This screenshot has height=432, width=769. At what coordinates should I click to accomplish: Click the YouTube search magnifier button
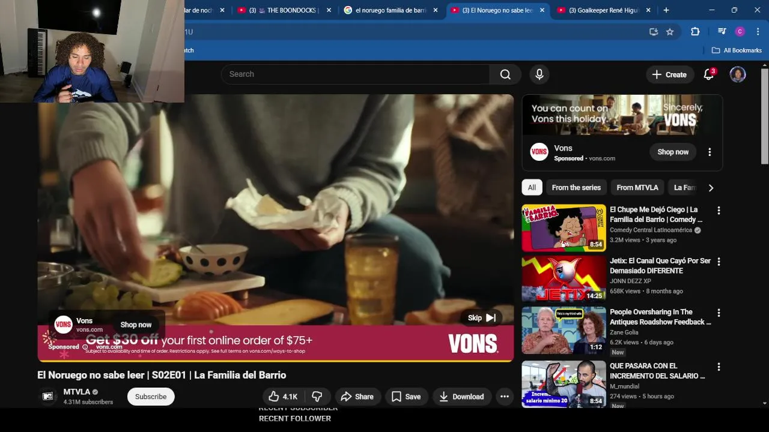tap(505, 74)
